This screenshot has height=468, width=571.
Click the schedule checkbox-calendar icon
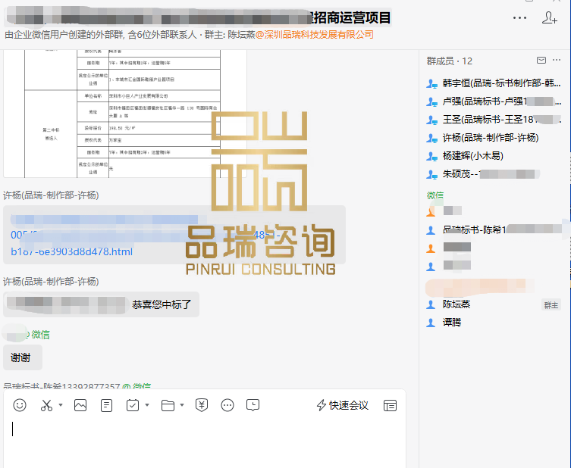tap(132, 405)
